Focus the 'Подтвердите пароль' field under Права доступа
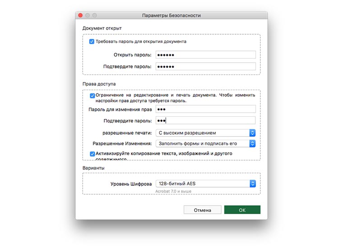This screenshot has width=343, height=248. click(x=206, y=120)
